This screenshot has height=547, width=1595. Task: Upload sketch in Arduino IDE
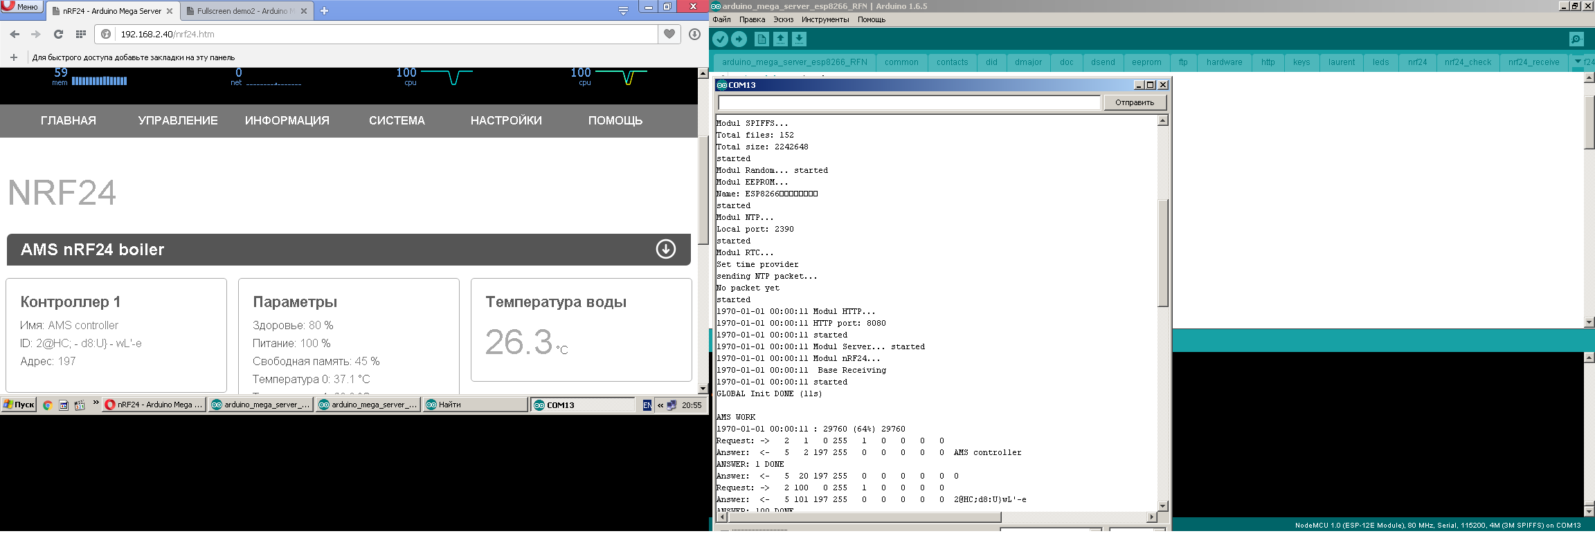pyautogui.click(x=739, y=39)
